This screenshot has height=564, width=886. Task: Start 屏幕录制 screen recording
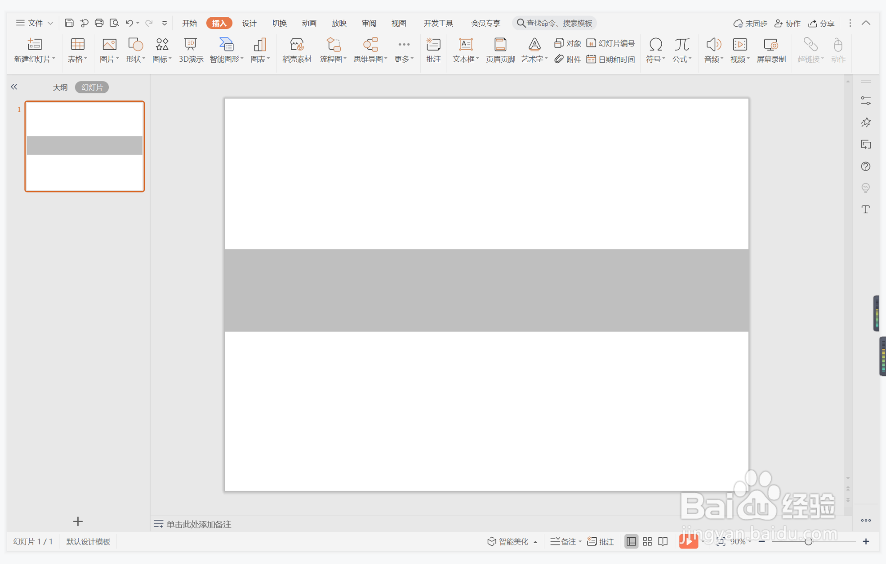coord(771,50)
